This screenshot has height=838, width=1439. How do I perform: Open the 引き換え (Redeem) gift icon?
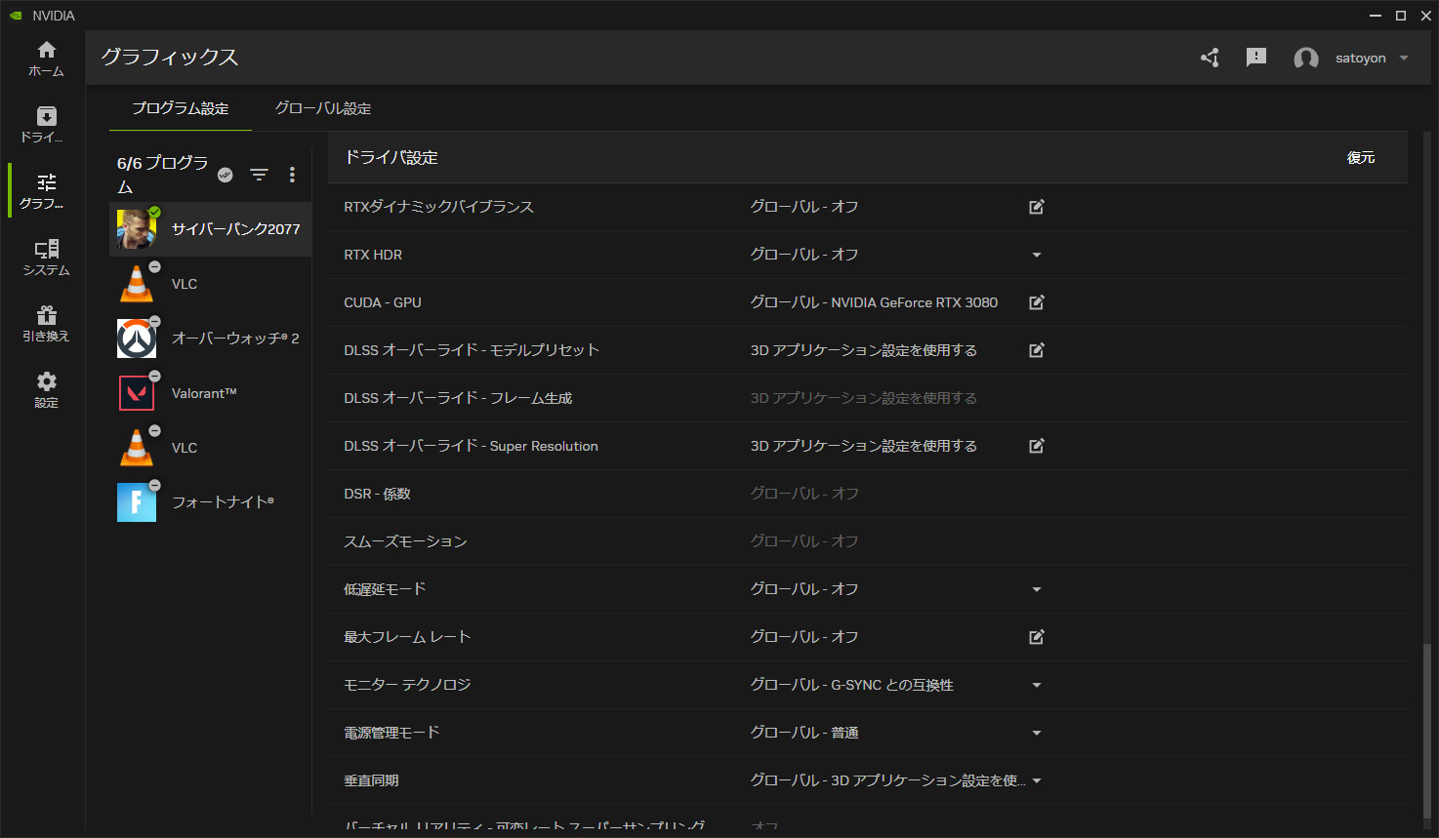(x=46, y=324)
